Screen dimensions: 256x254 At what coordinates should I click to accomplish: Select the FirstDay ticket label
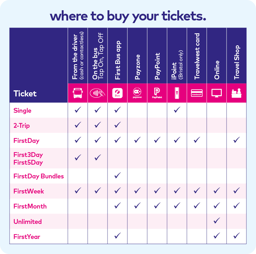[26, 140]
